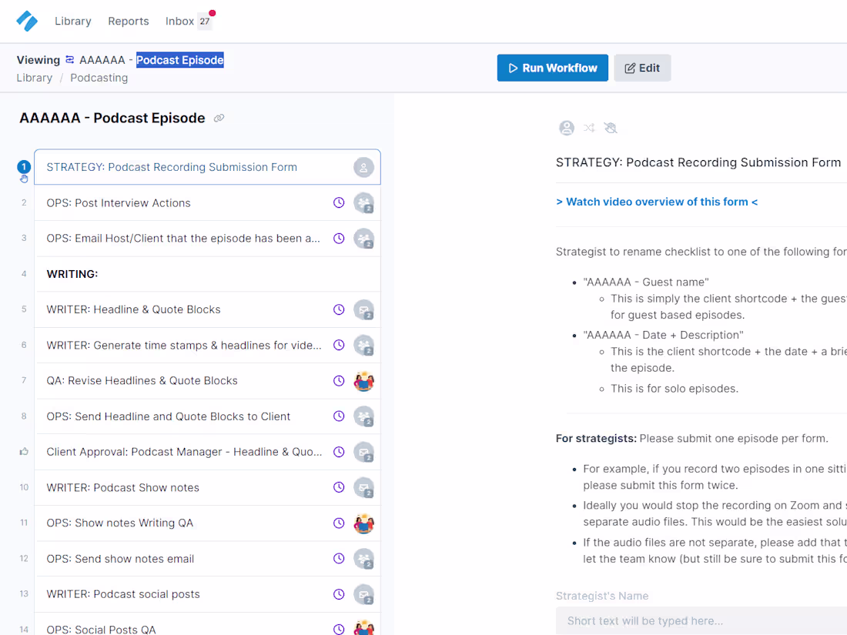Click assignee avatar icon above task title

pos(566,128)
